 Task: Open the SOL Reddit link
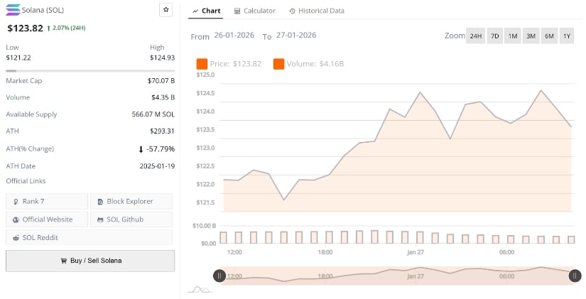[x=47, y=237]
